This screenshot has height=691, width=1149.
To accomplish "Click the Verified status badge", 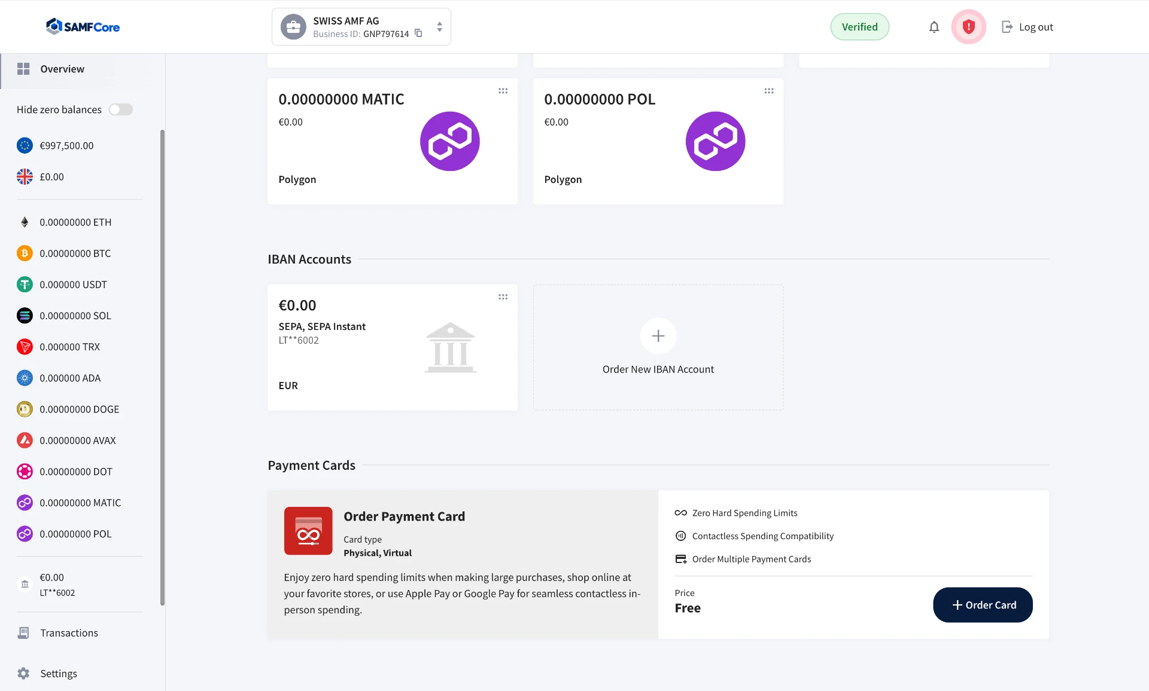I will coord(859,27).
